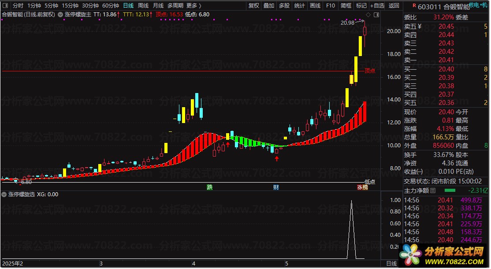491x269 pixels.
Task: Select the 60分钟 period
Action: pyautogui.click(x=111, y=6)
